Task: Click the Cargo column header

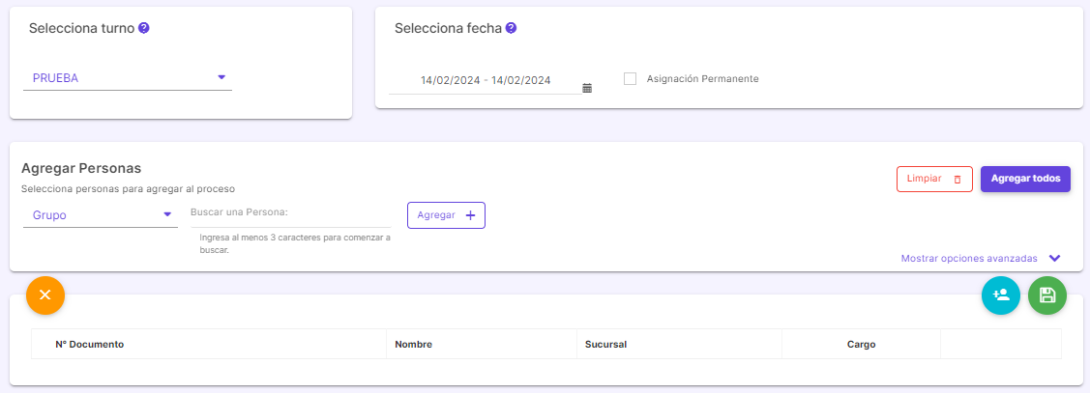Action: (x=862, y=344)
